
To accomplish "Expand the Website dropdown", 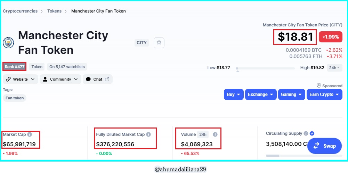I will [21, 79].
